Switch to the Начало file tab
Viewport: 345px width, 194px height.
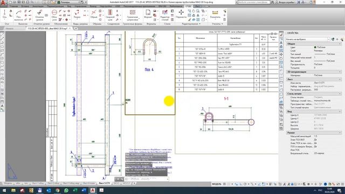coord(10,29)
